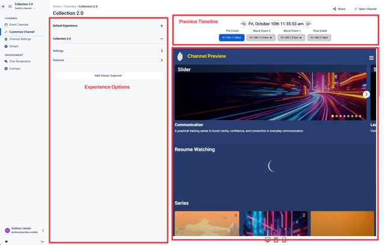Expand the Features row
Image resolution: width=384 pixels, height=245 pixels.
click(162, 60)
